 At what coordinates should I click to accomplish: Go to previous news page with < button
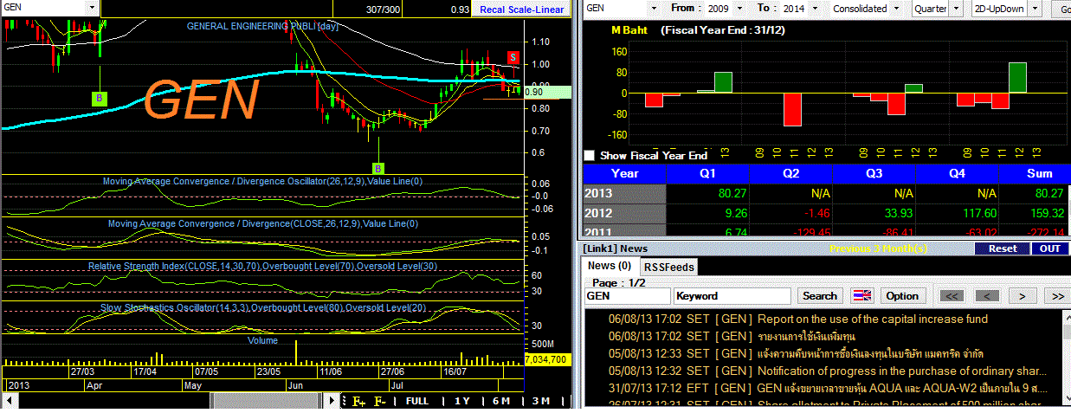[x=987, y=296]
